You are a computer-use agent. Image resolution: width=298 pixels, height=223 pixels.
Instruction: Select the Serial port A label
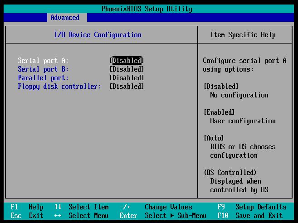point(43,61)
